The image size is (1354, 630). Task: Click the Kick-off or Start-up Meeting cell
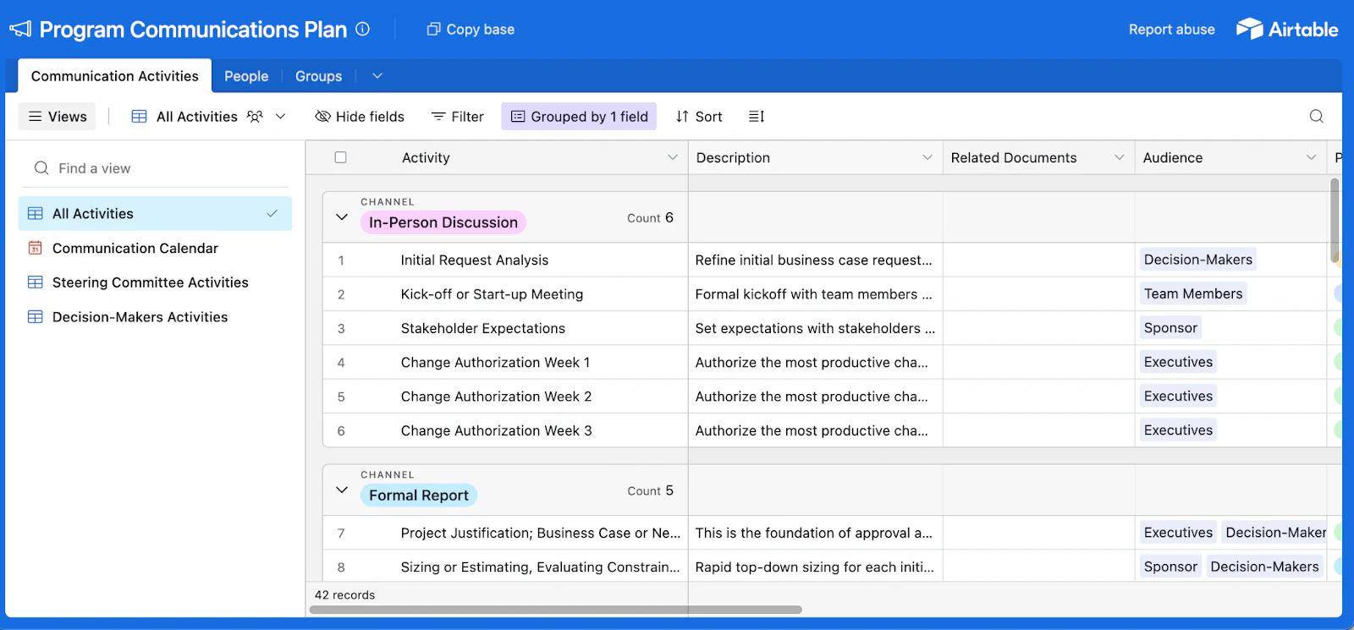pyautogui.click(x=505, y=294)
